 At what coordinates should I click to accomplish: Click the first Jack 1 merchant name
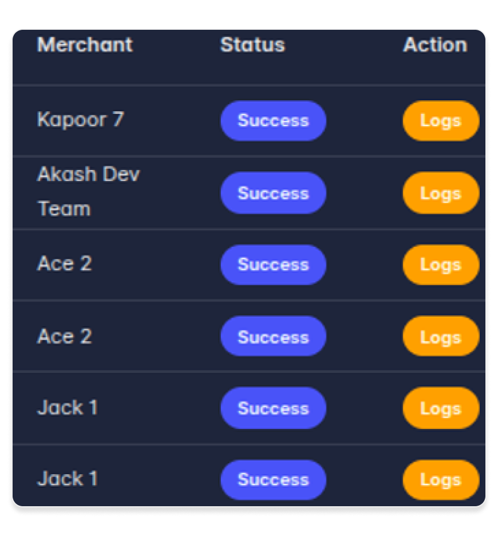pos(67,408)
